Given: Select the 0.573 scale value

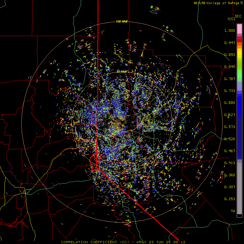Looking at the screenshot, I should (230, 127).
